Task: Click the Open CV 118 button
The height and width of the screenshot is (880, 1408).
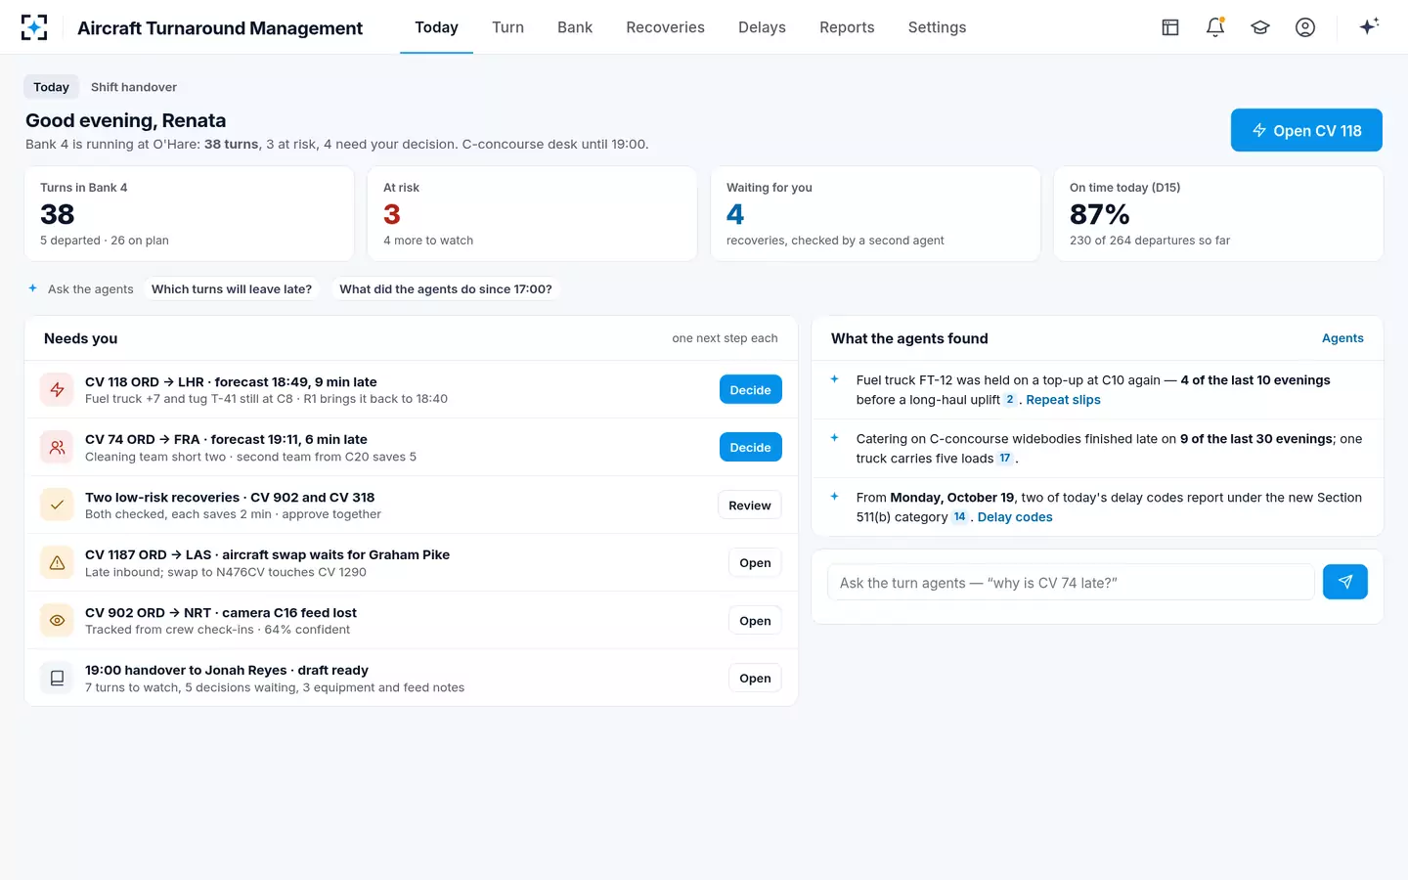Action: pos(1306,130)
